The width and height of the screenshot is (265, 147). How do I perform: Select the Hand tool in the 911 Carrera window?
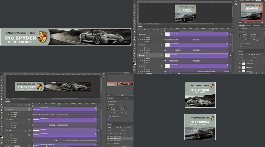[x=134, y=53]
